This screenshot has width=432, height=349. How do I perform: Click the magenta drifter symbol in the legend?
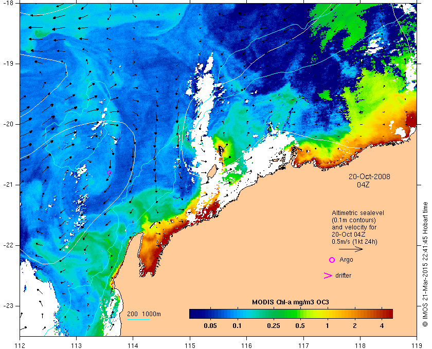click(328, 276)
